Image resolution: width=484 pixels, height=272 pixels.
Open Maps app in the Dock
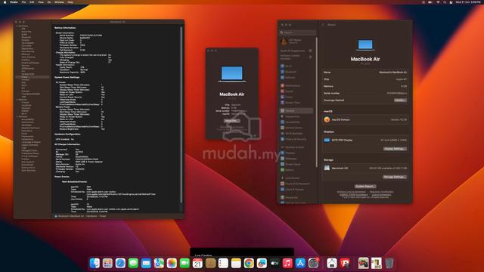pos(159,264)
